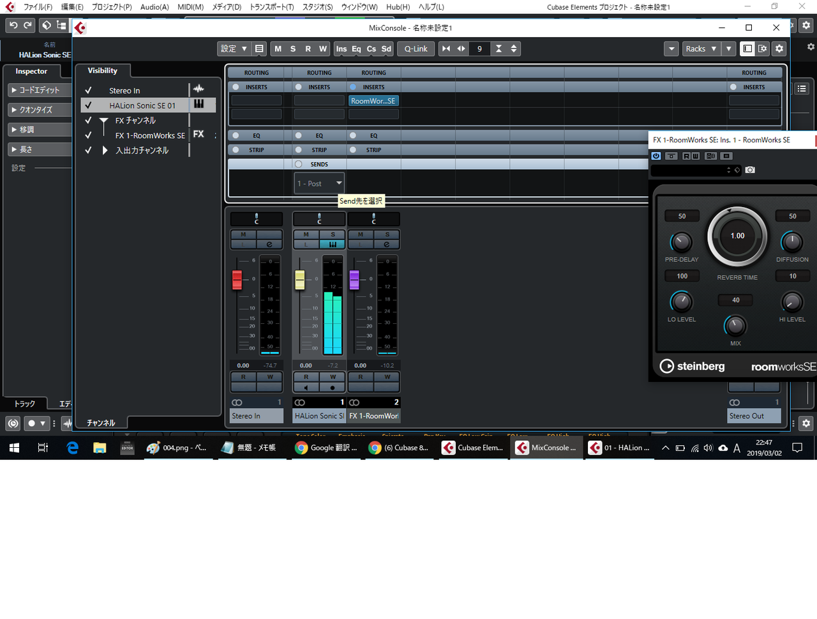Image resolution: width=817 pixels, height=619 pixels.
Task: Open the Racks selection dropdown
Action: pyautogui.click(x=701, y=49)
